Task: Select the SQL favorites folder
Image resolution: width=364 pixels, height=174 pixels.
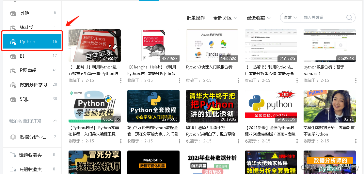Action: [x=32, y=99]
